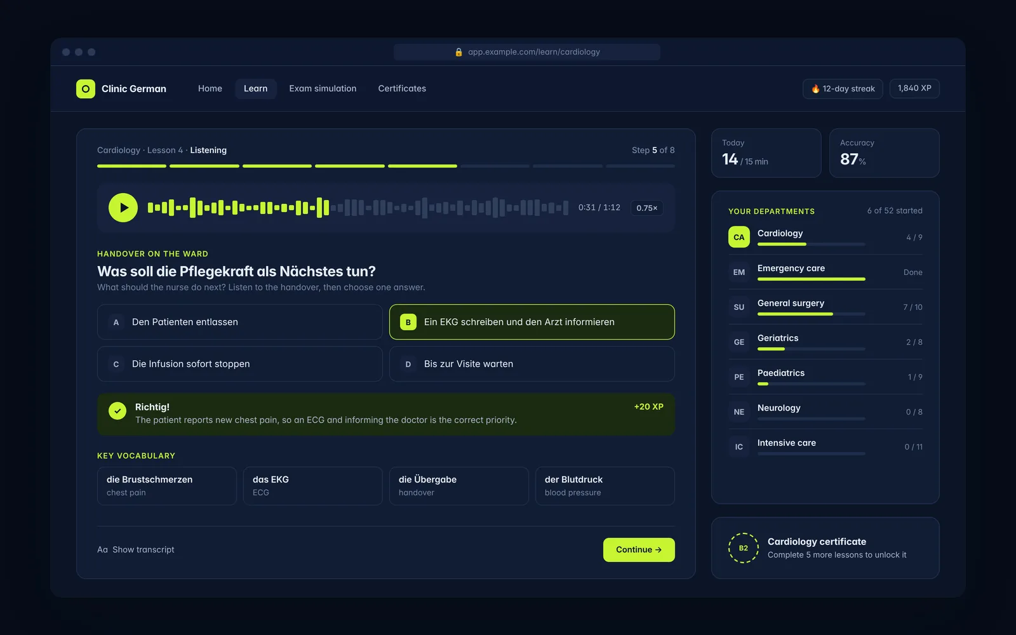Click the browser address bar
The image size is (1016, 635).
click(x=527, y=52)
